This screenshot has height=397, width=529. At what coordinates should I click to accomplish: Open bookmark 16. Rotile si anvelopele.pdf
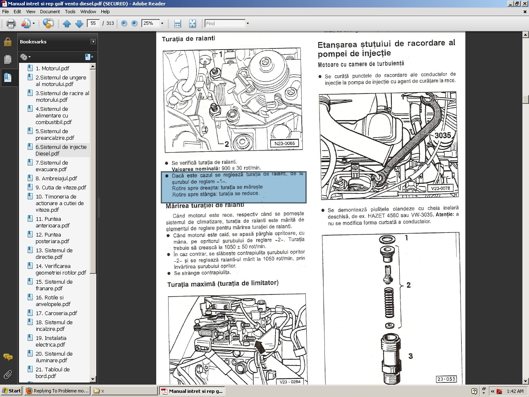pos(53,301)
